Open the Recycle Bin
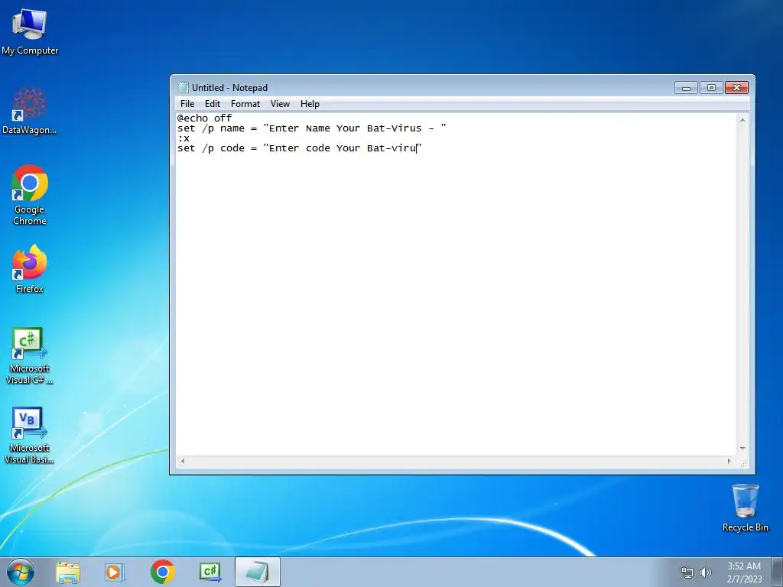 [x=745, y=508]
